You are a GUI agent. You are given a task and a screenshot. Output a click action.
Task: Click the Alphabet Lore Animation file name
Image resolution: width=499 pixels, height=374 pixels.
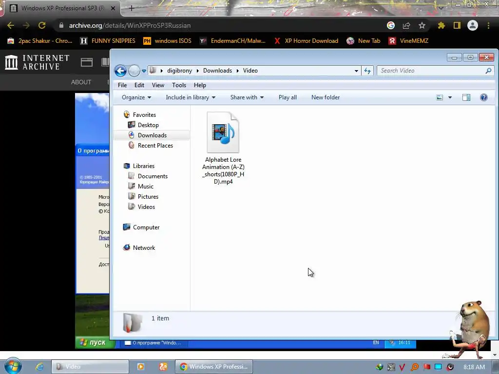coord(223,170)
